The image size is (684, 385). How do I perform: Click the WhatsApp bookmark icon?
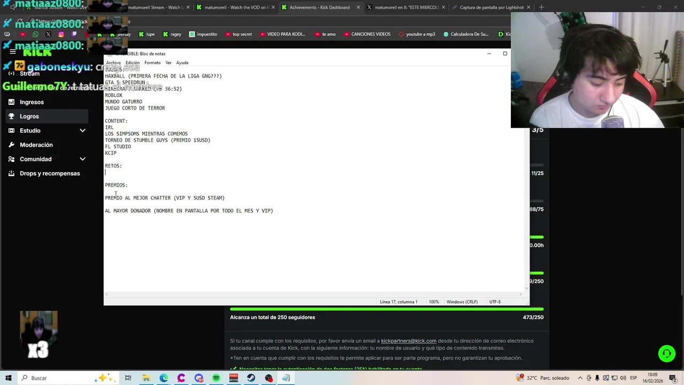[36, 34]
